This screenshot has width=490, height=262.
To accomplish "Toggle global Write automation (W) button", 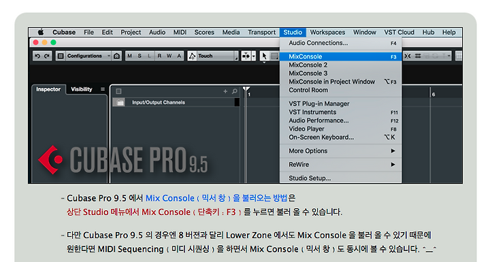I will click(169, 56).
